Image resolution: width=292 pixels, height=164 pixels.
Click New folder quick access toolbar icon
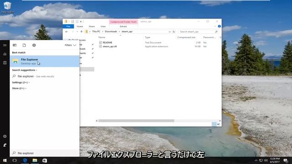77,21
